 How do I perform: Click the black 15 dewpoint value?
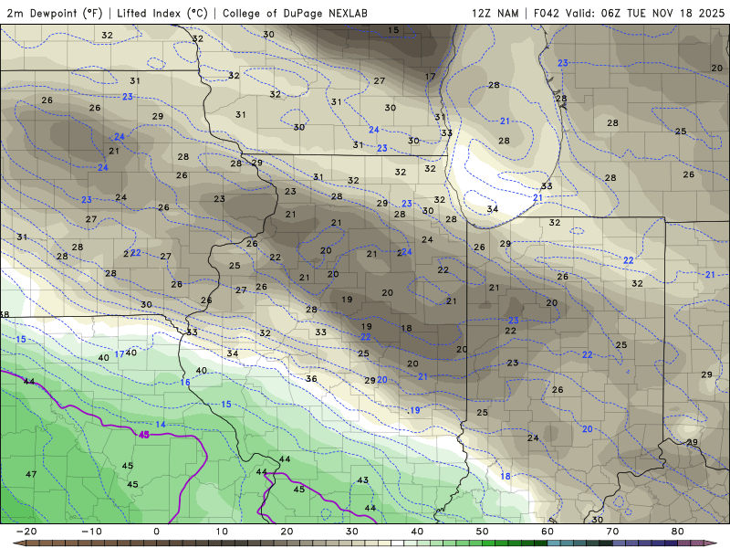click(x=393, y=30)
